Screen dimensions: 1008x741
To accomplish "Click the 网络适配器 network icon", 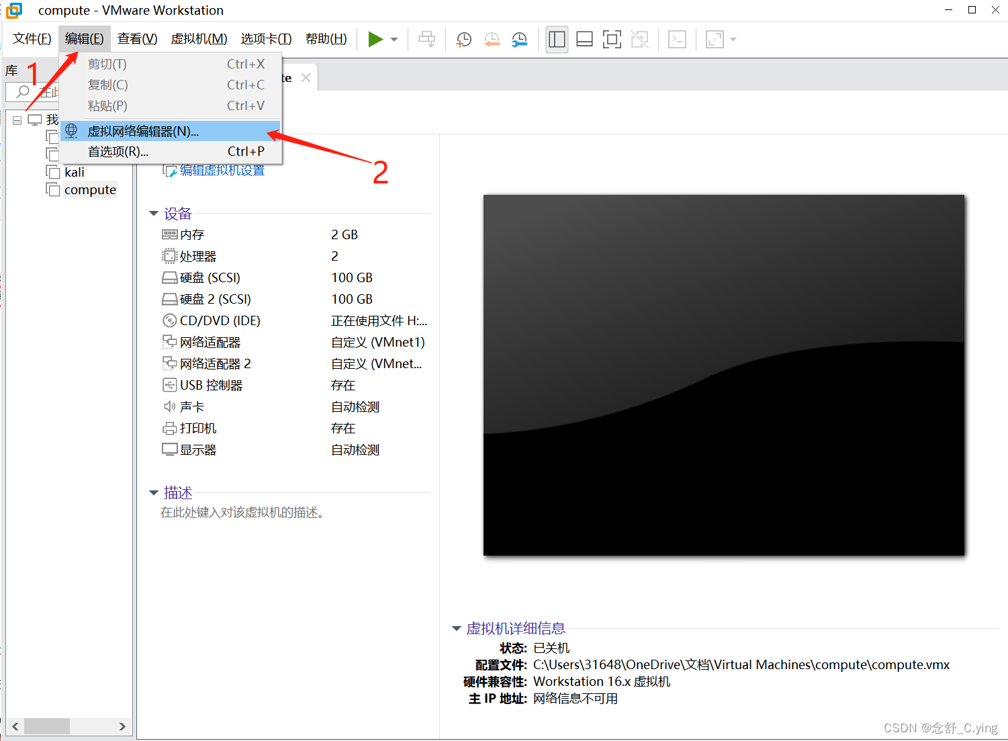I will click(169, 342).
